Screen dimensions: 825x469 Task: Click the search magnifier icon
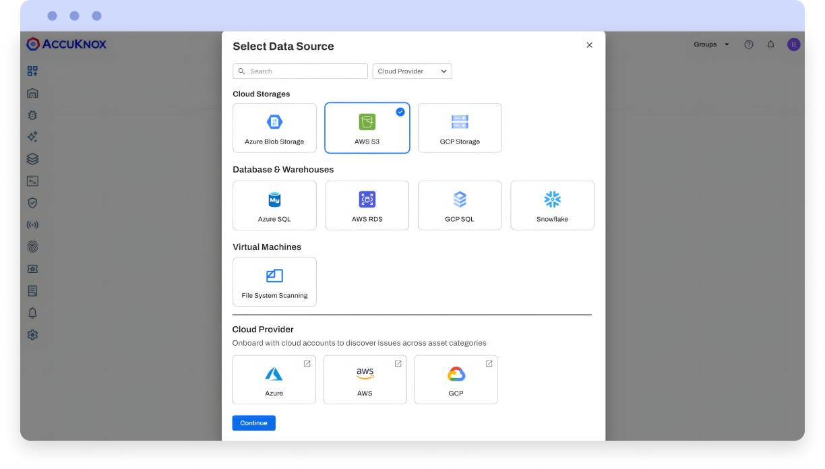click(241, 71)
